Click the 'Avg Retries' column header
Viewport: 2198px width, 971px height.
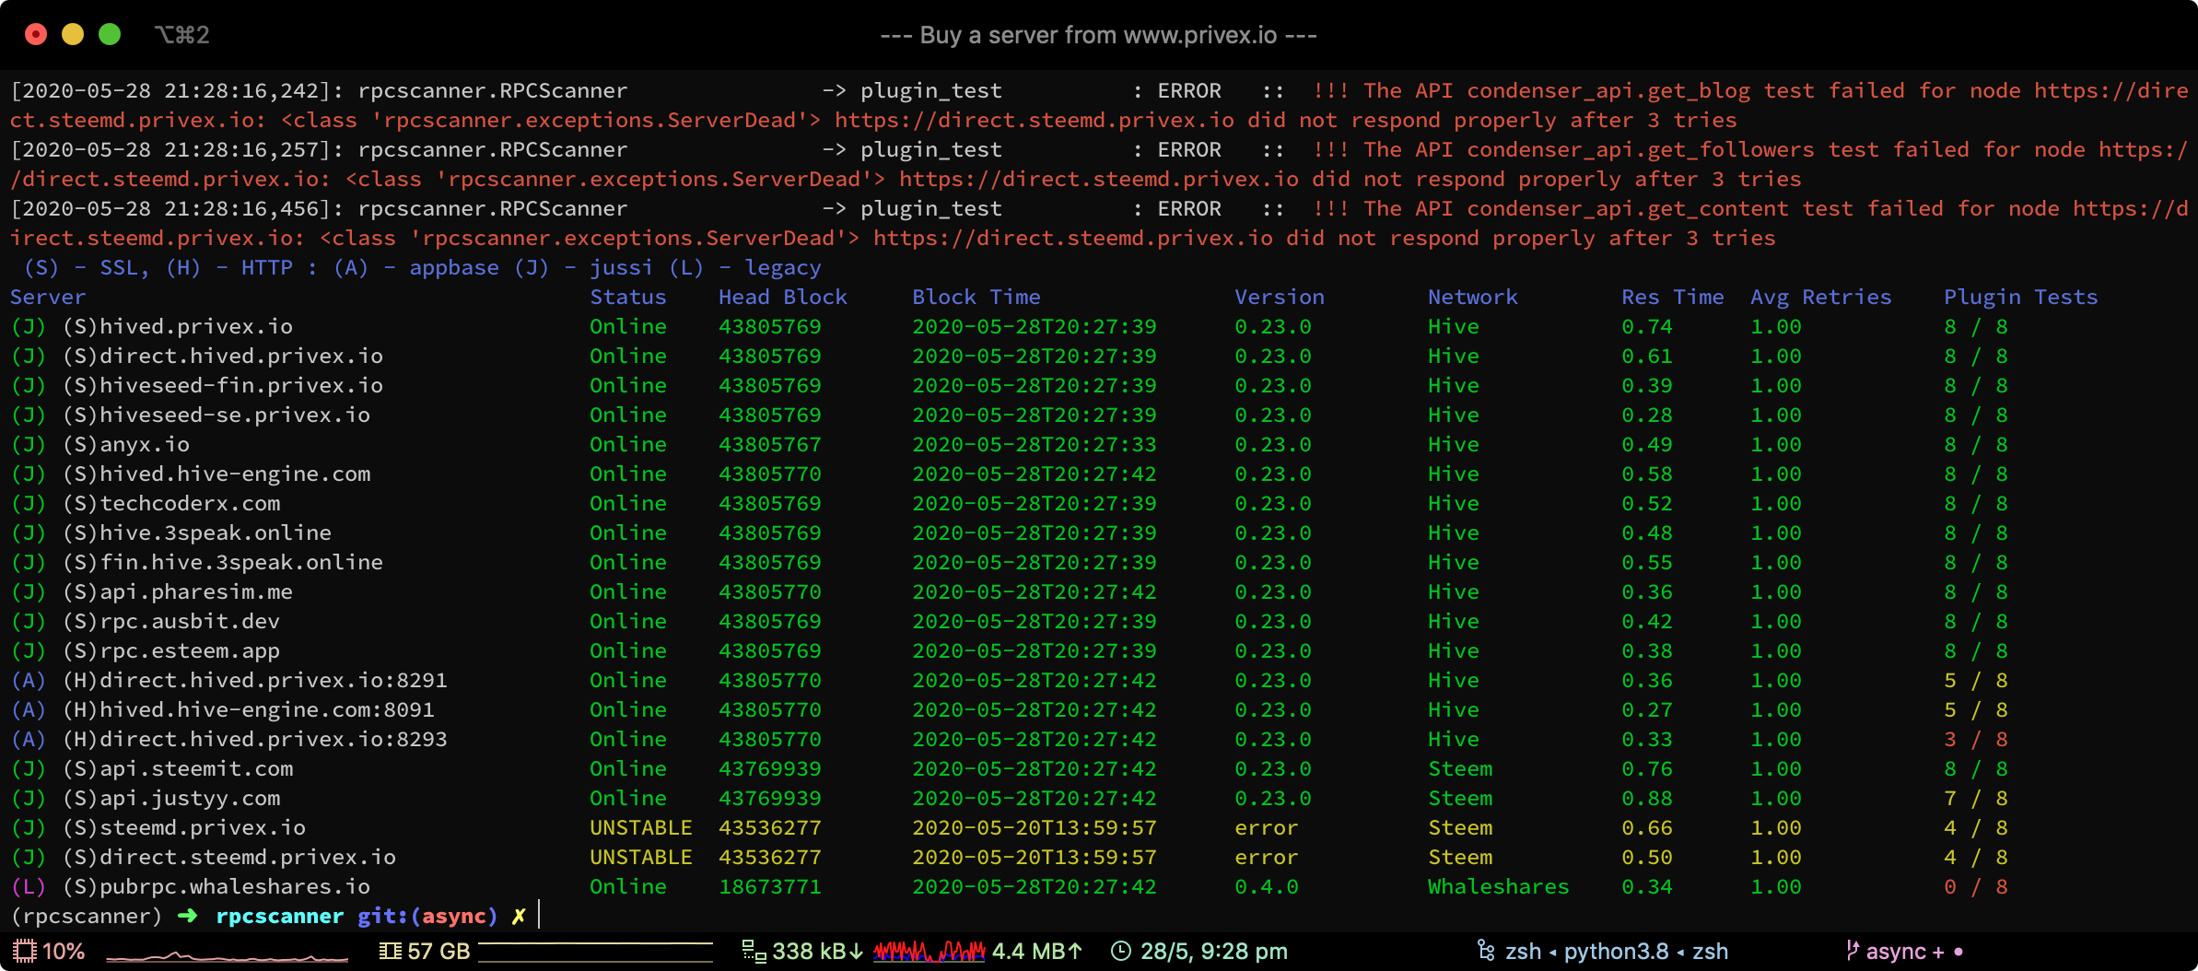coord(1821,297)
